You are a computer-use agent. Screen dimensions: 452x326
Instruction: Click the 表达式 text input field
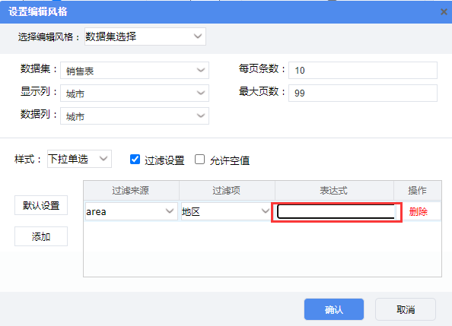pyautogui.click(x=336, y=212)
